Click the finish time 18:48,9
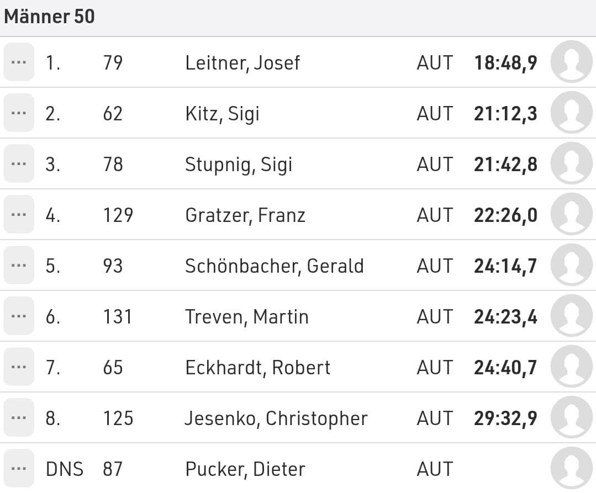Screen dimensions: 596x493 click(x=505, y=63)
